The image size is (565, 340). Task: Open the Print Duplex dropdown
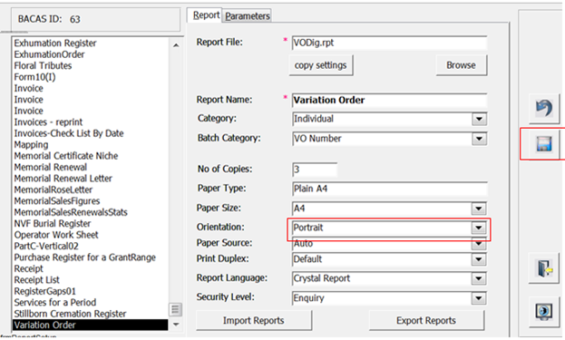[479, 259]
